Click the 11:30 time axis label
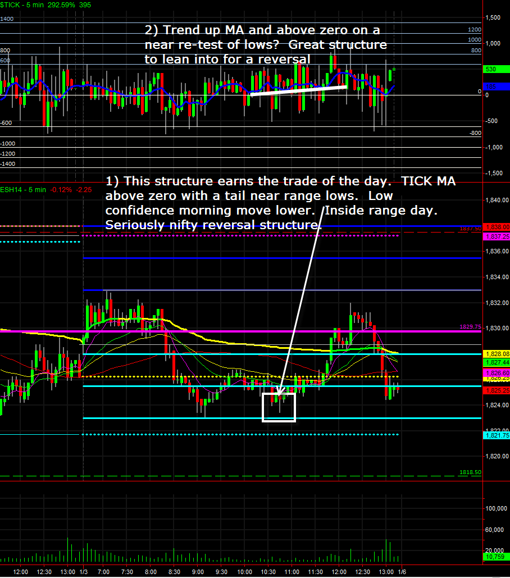This screenshot has width=510, height=578. [316, 572]
